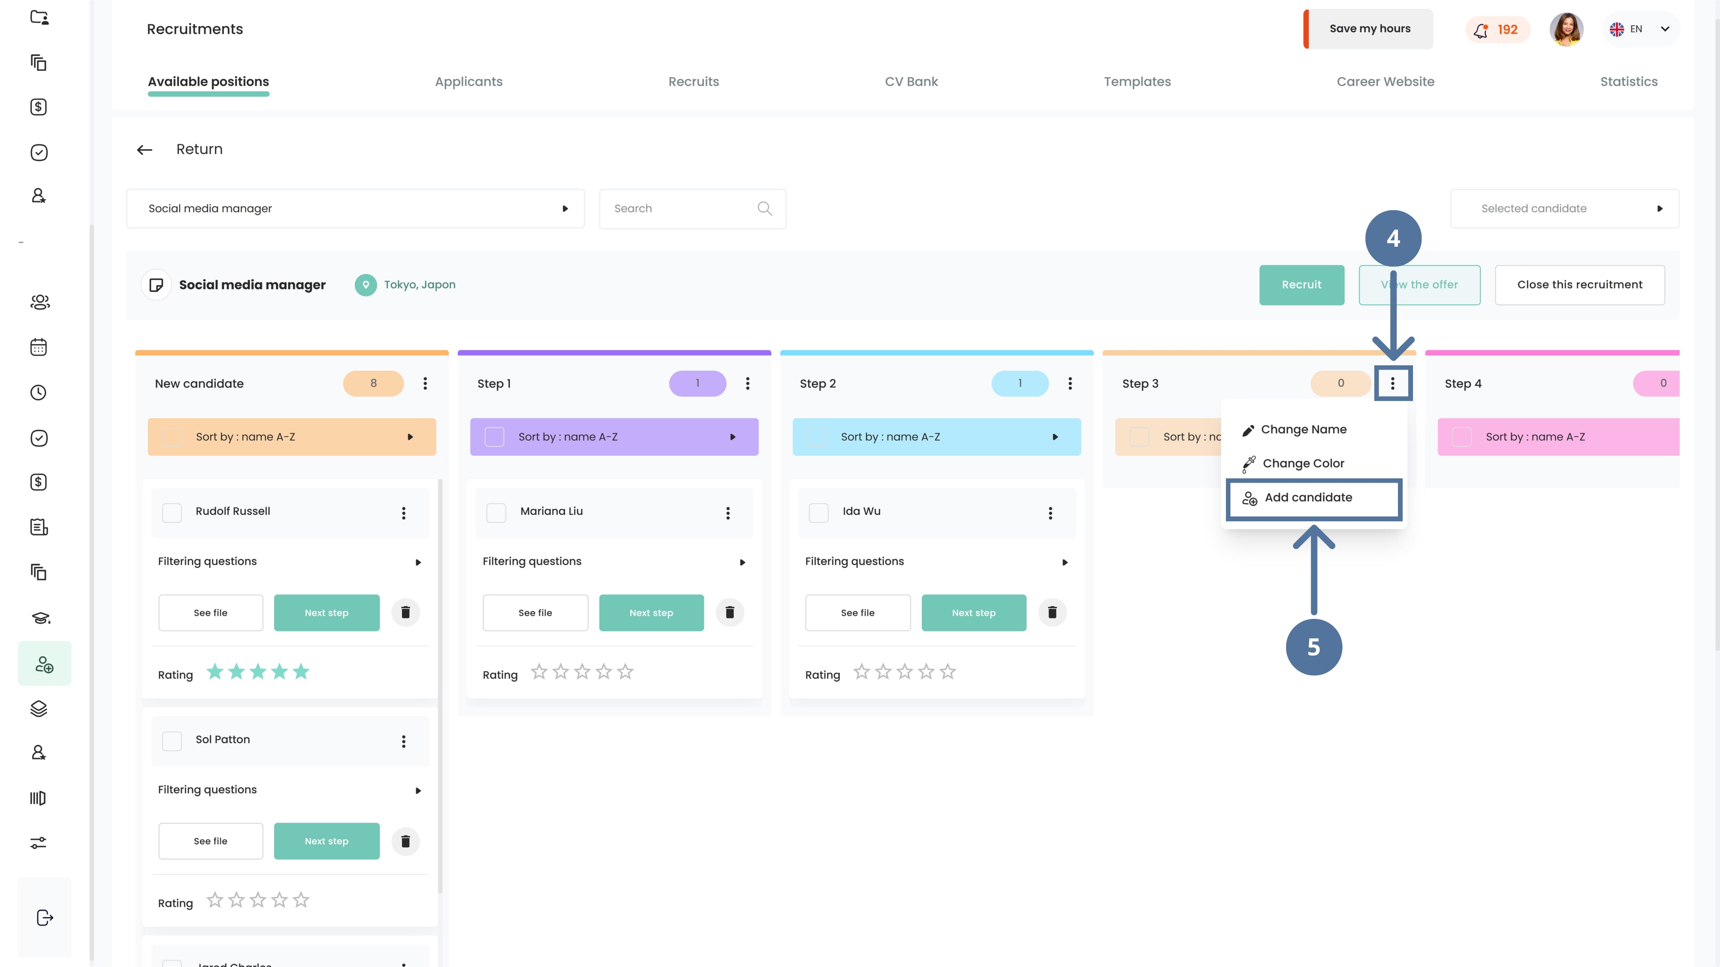Open the barcode icon in the sidebar
This screenshot has width=1720, height=967.
[x=38, y=798]
